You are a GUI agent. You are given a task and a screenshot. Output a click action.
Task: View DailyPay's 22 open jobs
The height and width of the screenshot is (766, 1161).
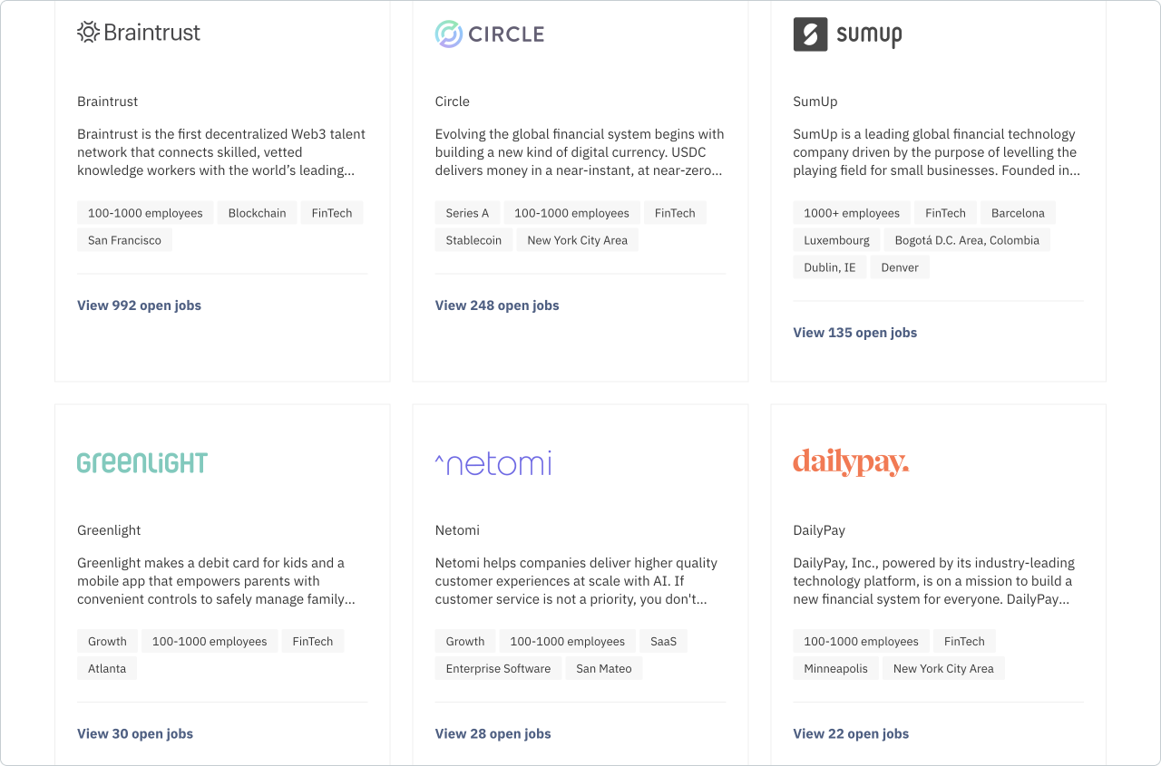[851, 733]
